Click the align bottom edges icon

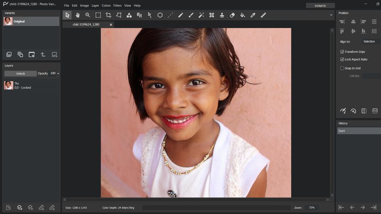pos(364,31)
